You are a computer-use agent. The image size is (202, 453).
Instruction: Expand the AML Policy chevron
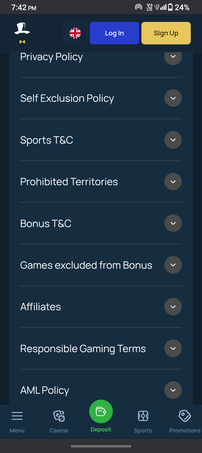173,390
